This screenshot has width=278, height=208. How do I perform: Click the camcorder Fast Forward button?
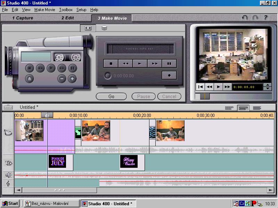[x=62, y=68]
